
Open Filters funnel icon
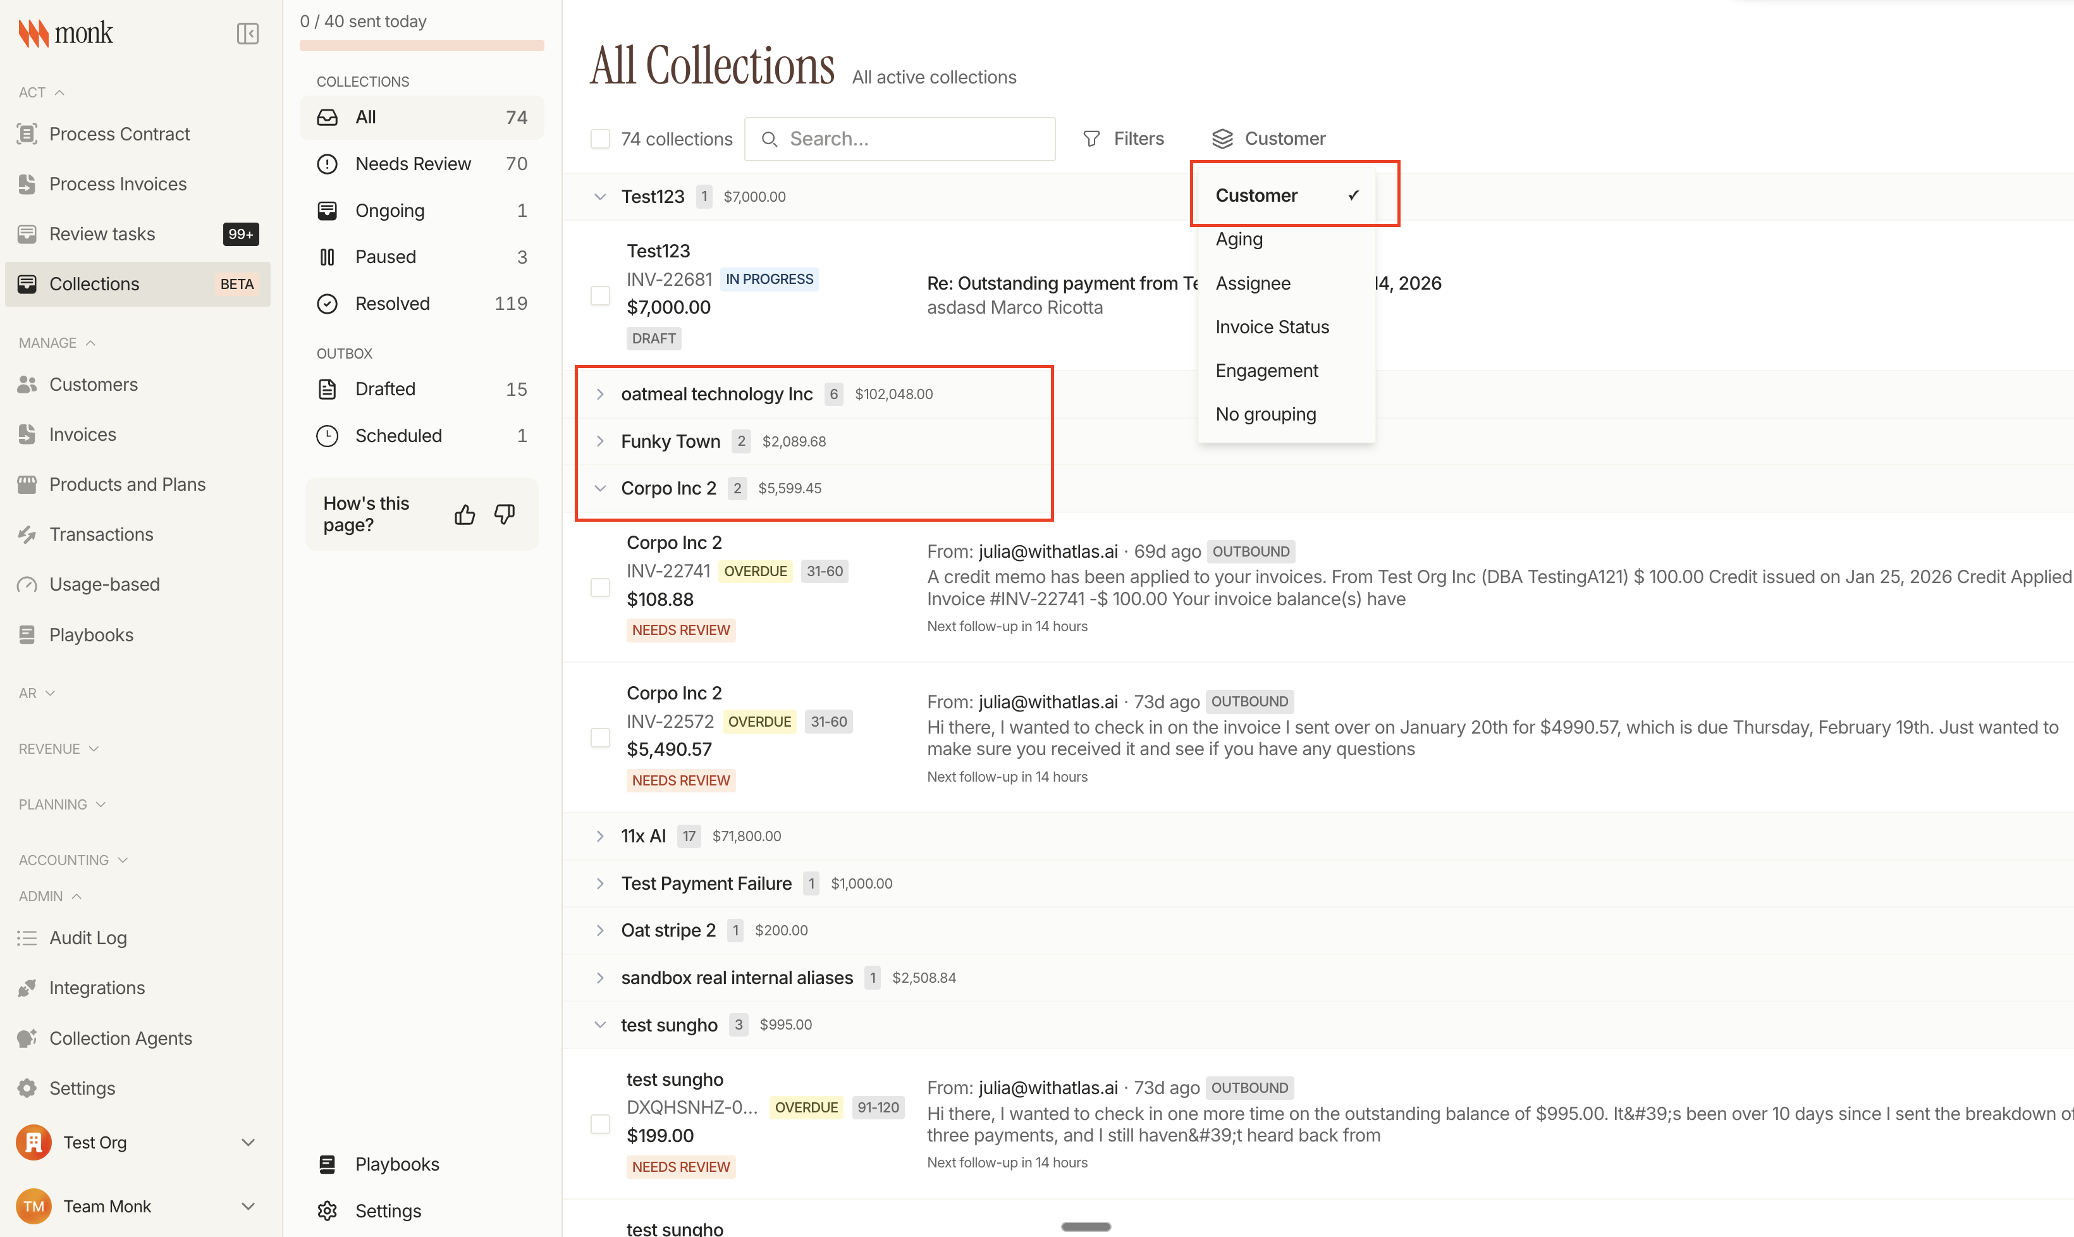[x=1091, y=138]
